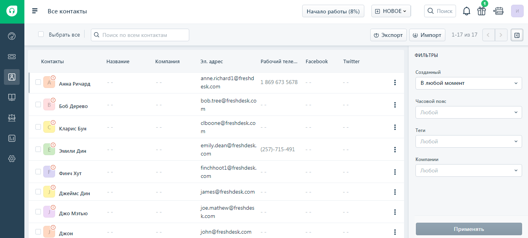Click the Контакты column header
The height and width of the screenshot is (238, 528).
(x=52, y=61)
